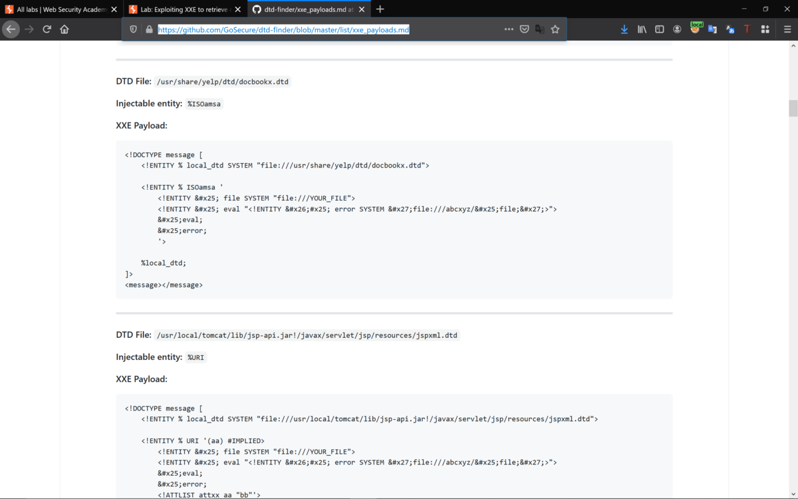Click docbookx.dtd local_dtd SYSTEM line
Image resolution: width=798 pixels, height=499 pixels.
pos(285,166)
